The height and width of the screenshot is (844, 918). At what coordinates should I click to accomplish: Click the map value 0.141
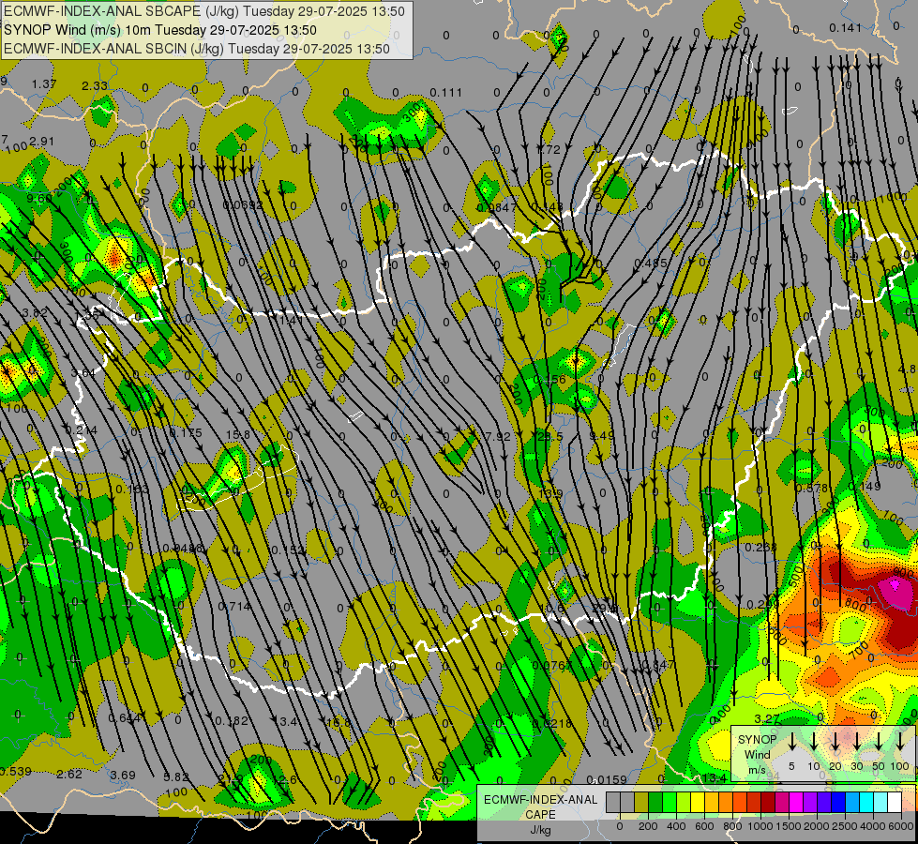click(x=846, y=28)
